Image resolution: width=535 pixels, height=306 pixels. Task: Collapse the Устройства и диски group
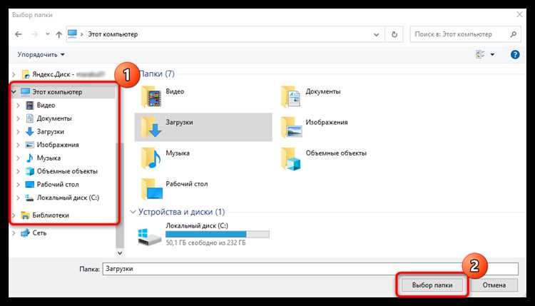pyautogui.click(x=133, y=212)
